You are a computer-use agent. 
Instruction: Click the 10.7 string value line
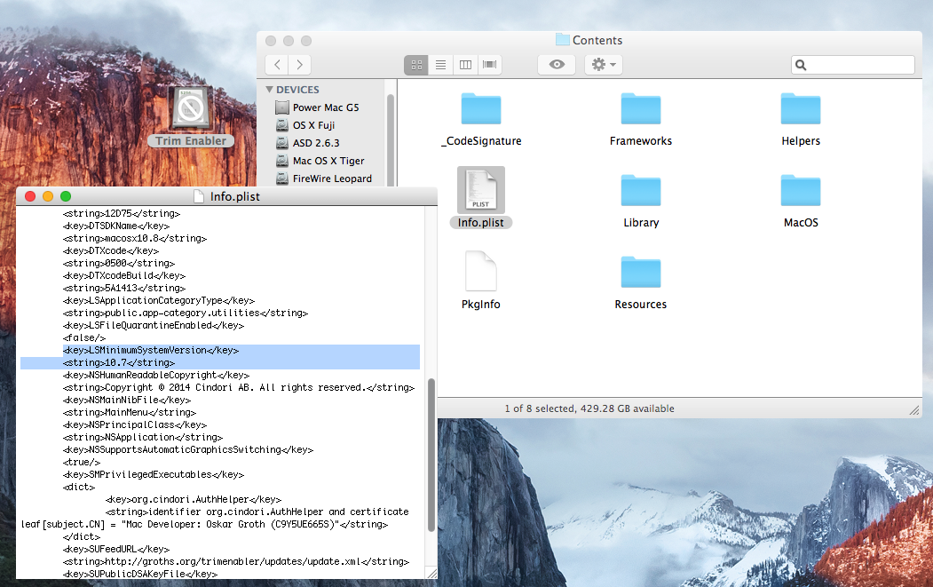119,362
